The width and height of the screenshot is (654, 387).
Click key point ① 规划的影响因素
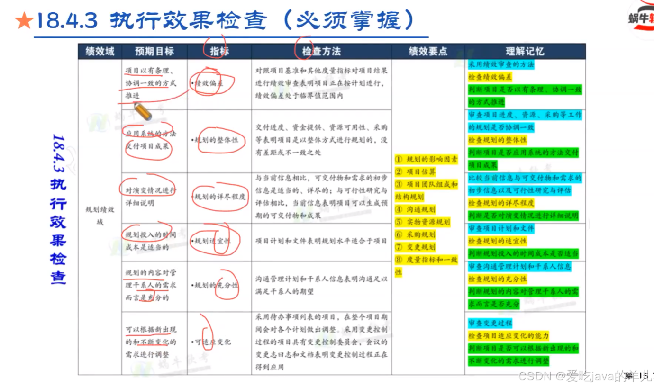click(427, 159)
